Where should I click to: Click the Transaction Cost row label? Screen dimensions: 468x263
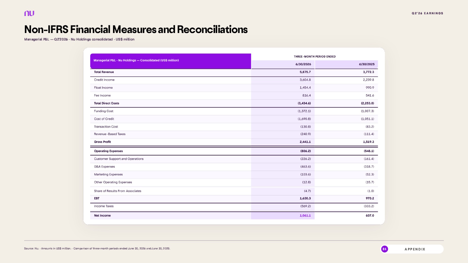tap(106, 127)
